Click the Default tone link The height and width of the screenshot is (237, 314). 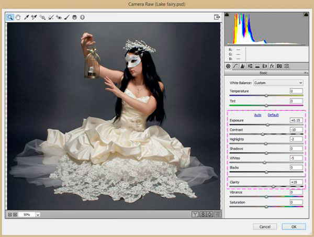273,115
